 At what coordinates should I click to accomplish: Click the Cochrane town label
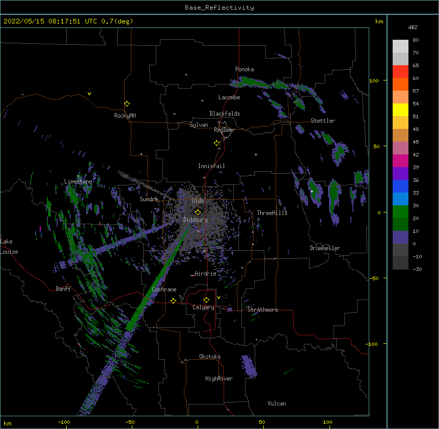164,289
